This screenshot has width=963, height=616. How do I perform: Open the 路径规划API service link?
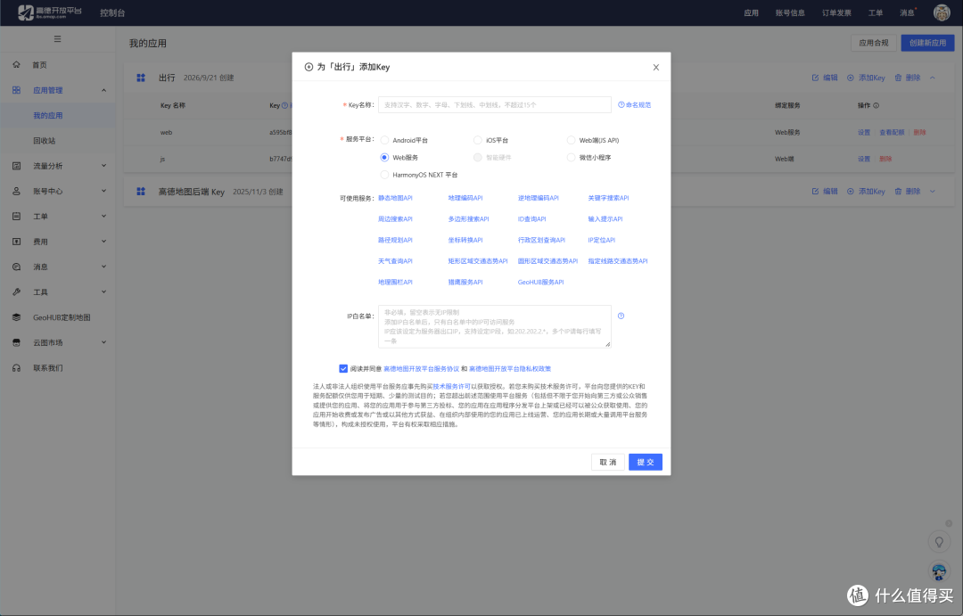click(x=395, y=240)
